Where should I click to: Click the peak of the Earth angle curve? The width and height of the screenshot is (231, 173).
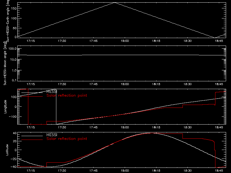point(115,3)
